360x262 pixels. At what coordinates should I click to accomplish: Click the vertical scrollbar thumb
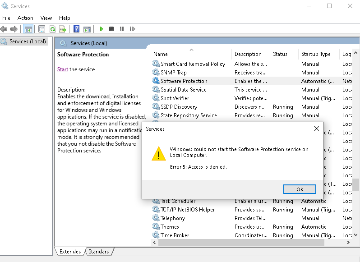[356, 185]
